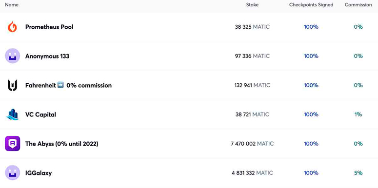Open the Prometheus Pool validator

tap(49, 27)
